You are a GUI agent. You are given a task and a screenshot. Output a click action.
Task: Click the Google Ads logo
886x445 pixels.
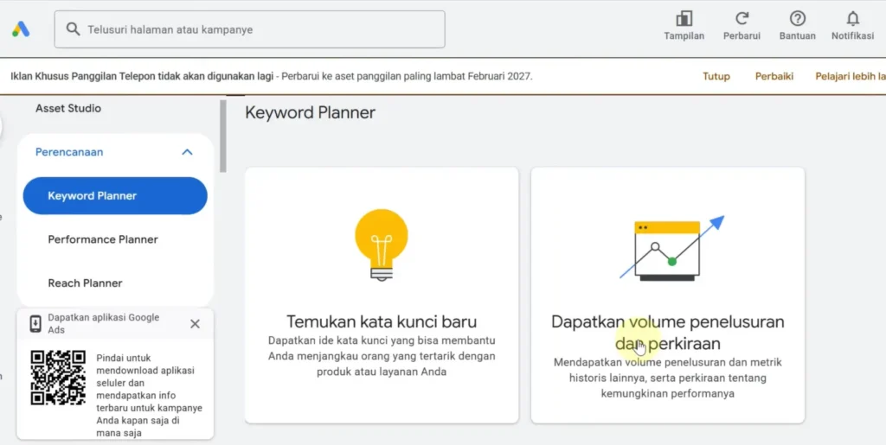click(x=21, y=29)
